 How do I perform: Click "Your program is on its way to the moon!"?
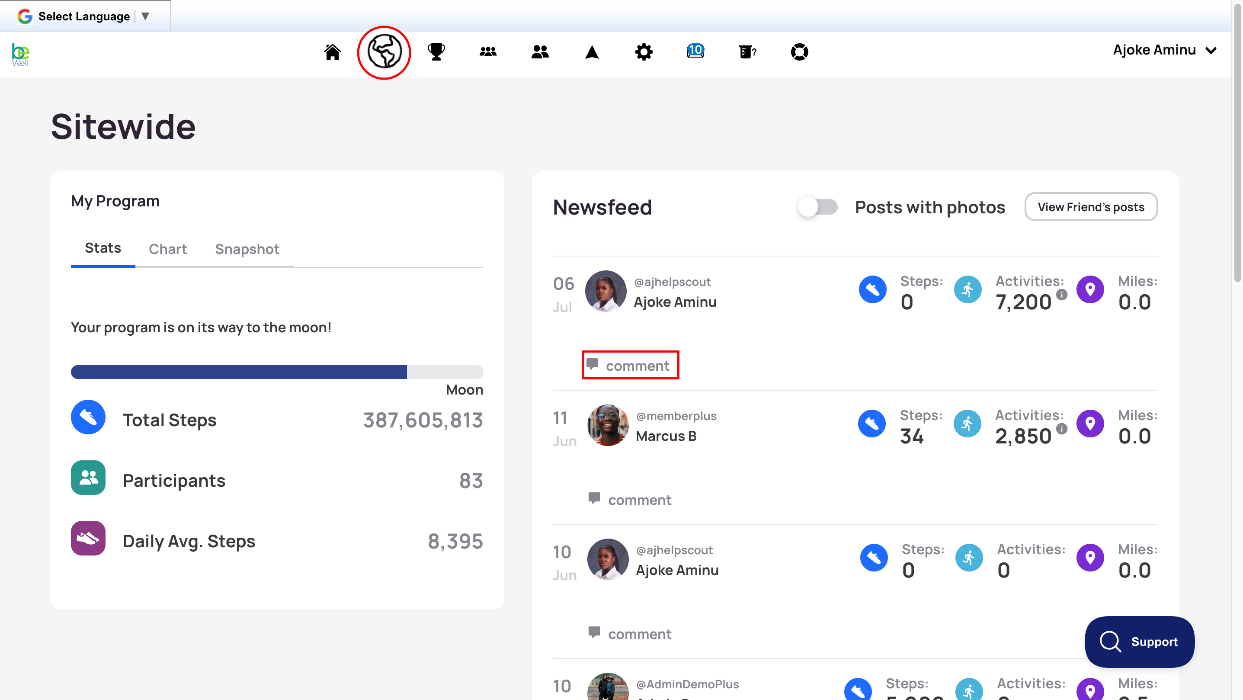201,328
